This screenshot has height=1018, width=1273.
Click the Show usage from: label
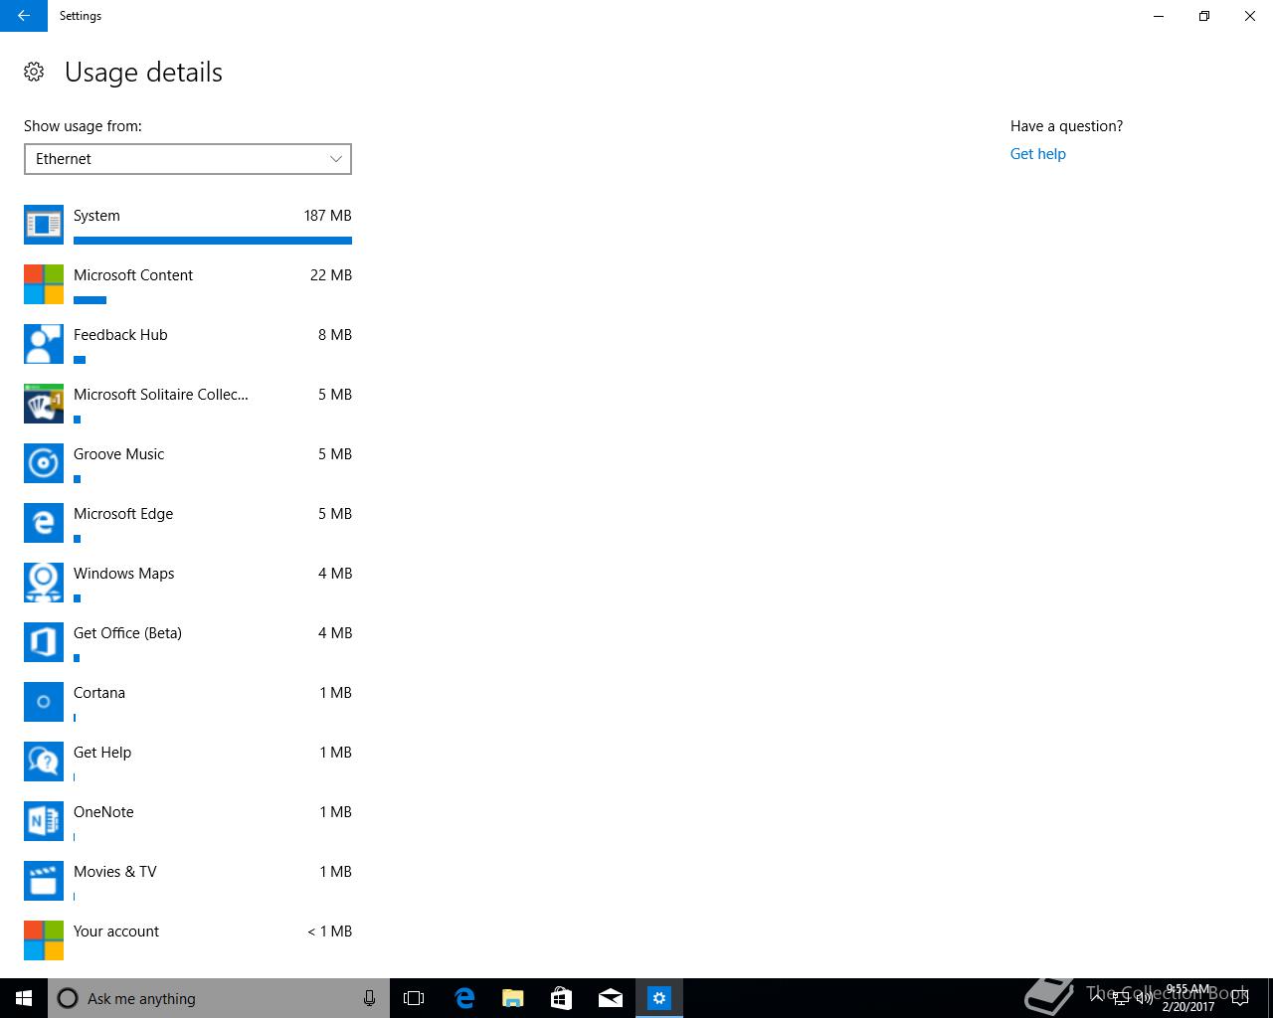click(x=83, y=126)
